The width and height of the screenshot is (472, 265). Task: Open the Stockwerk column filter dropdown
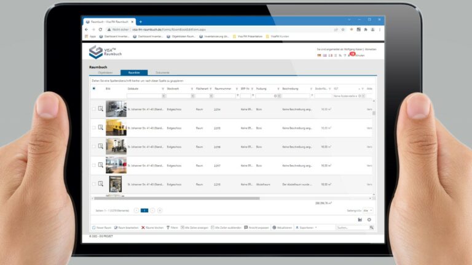pos(192,96)
